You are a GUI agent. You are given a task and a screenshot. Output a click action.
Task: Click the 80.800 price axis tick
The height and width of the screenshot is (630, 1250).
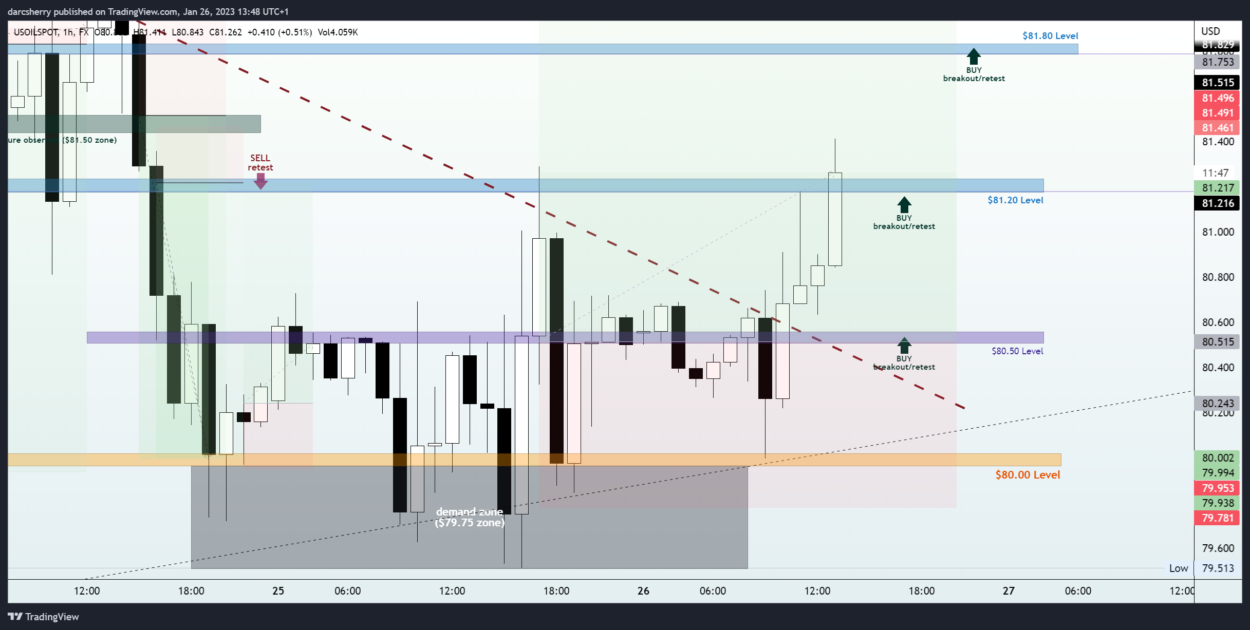tap(1218, 277)
